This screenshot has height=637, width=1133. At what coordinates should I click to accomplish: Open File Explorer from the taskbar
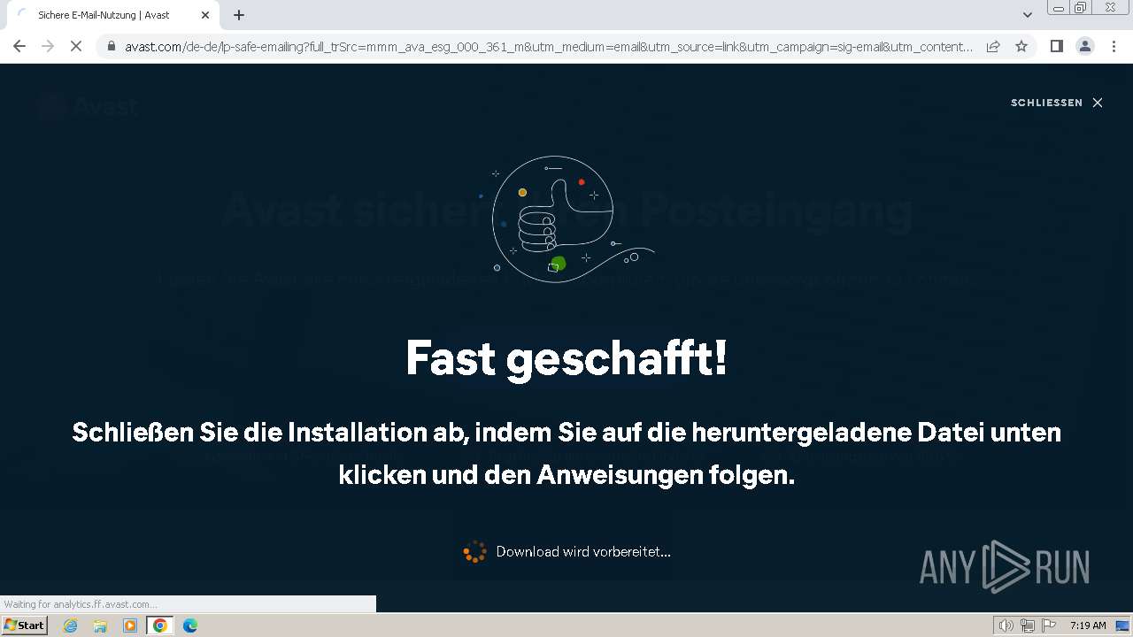tap(100, 625)
